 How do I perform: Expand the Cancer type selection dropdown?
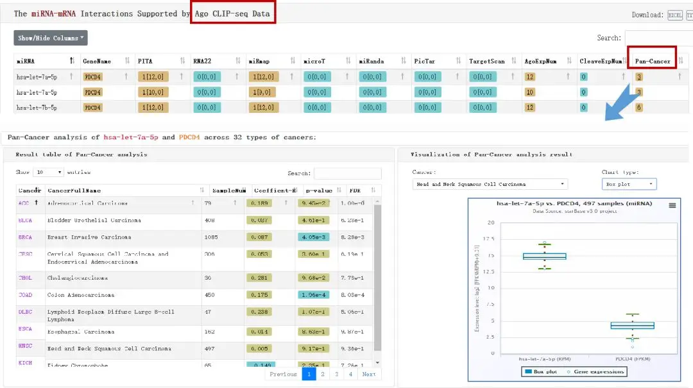[490, 184]
